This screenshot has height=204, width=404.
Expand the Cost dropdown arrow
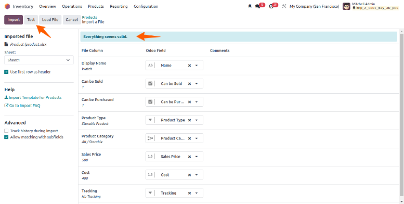pyautogui.click(x=197, y=175)
